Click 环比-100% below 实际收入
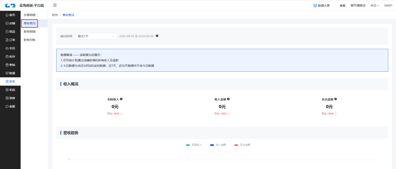The height and width of the screenshot is (169, 396). (115, 114)
